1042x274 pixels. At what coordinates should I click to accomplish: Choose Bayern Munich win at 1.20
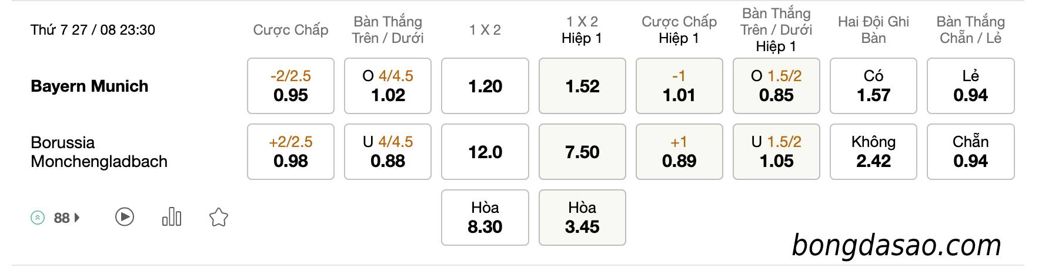485,86
